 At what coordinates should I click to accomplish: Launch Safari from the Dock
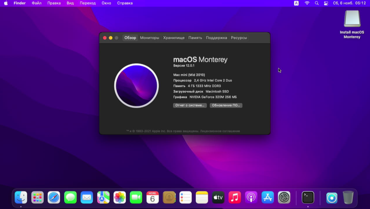[54, 197]
